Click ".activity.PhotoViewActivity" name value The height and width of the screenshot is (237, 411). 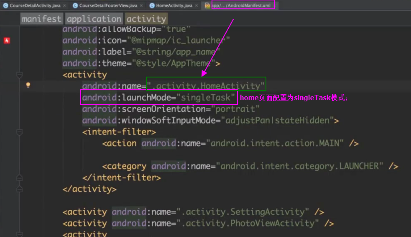(x=248, y=223)
